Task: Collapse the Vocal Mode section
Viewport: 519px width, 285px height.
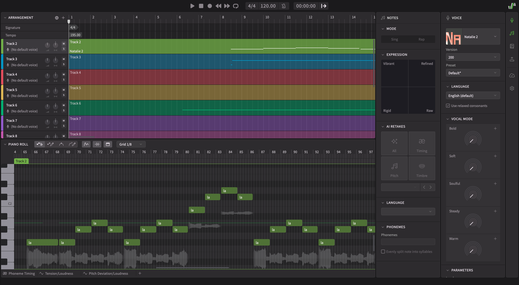Action: click(448, 119)
